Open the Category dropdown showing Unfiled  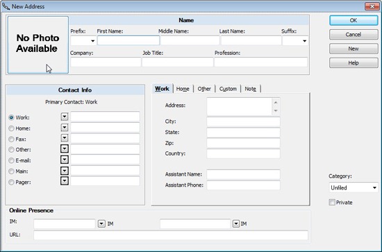point(354,187)
